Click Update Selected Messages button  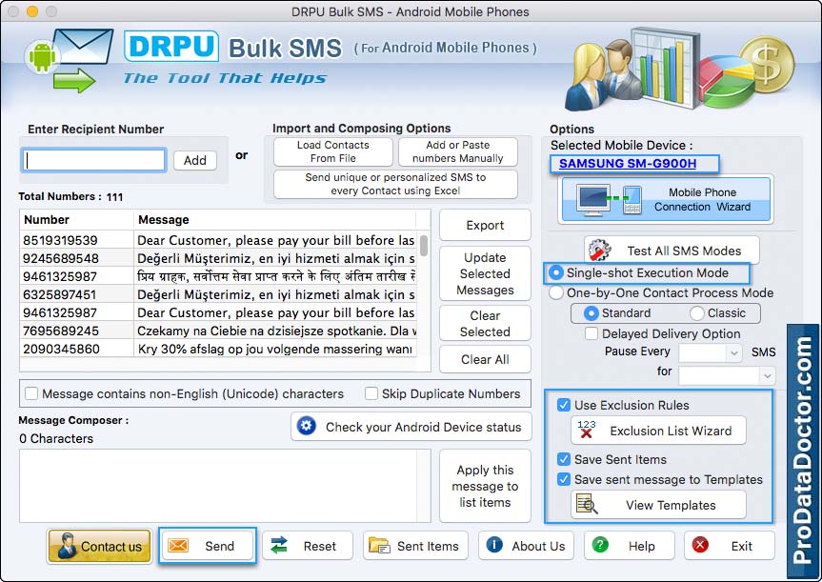[485, 273]
